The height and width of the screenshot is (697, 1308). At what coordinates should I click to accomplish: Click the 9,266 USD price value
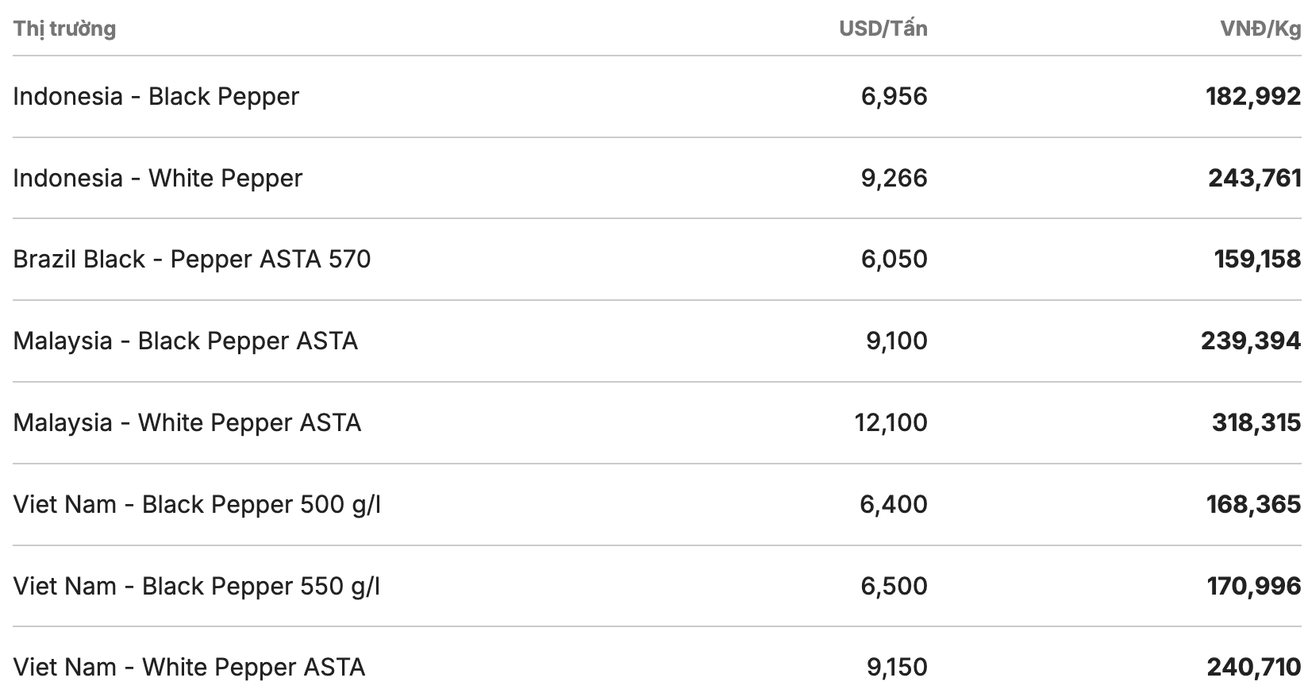tap(894, 178)
